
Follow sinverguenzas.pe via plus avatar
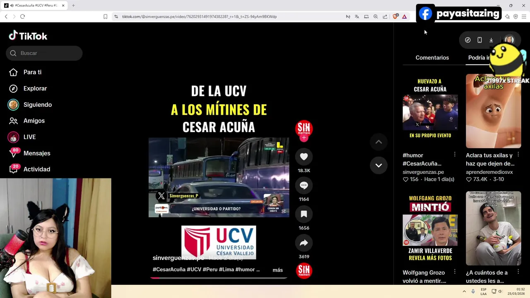click(x=304, y=138)
